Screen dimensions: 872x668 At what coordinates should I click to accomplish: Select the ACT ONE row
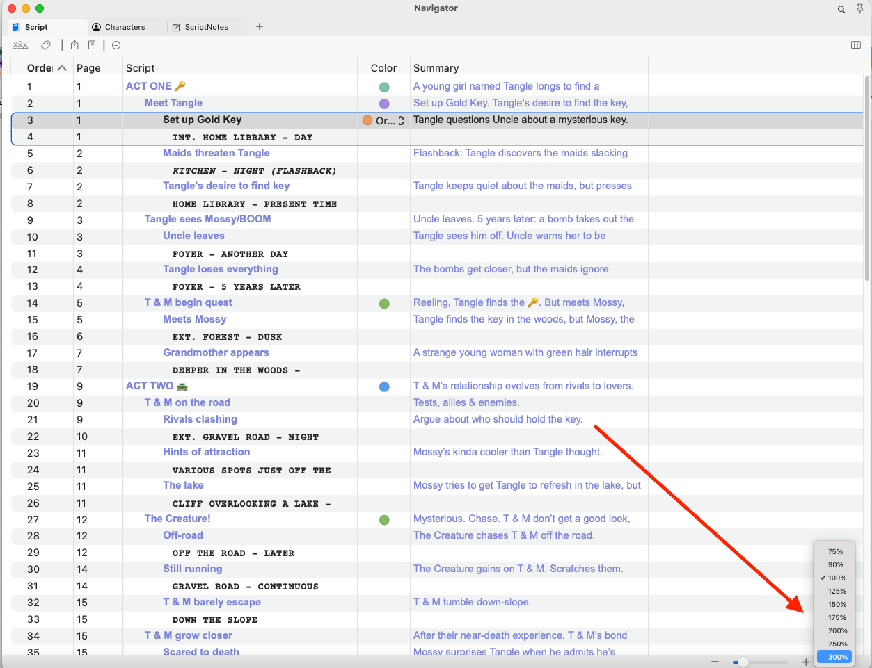point(437,87)
